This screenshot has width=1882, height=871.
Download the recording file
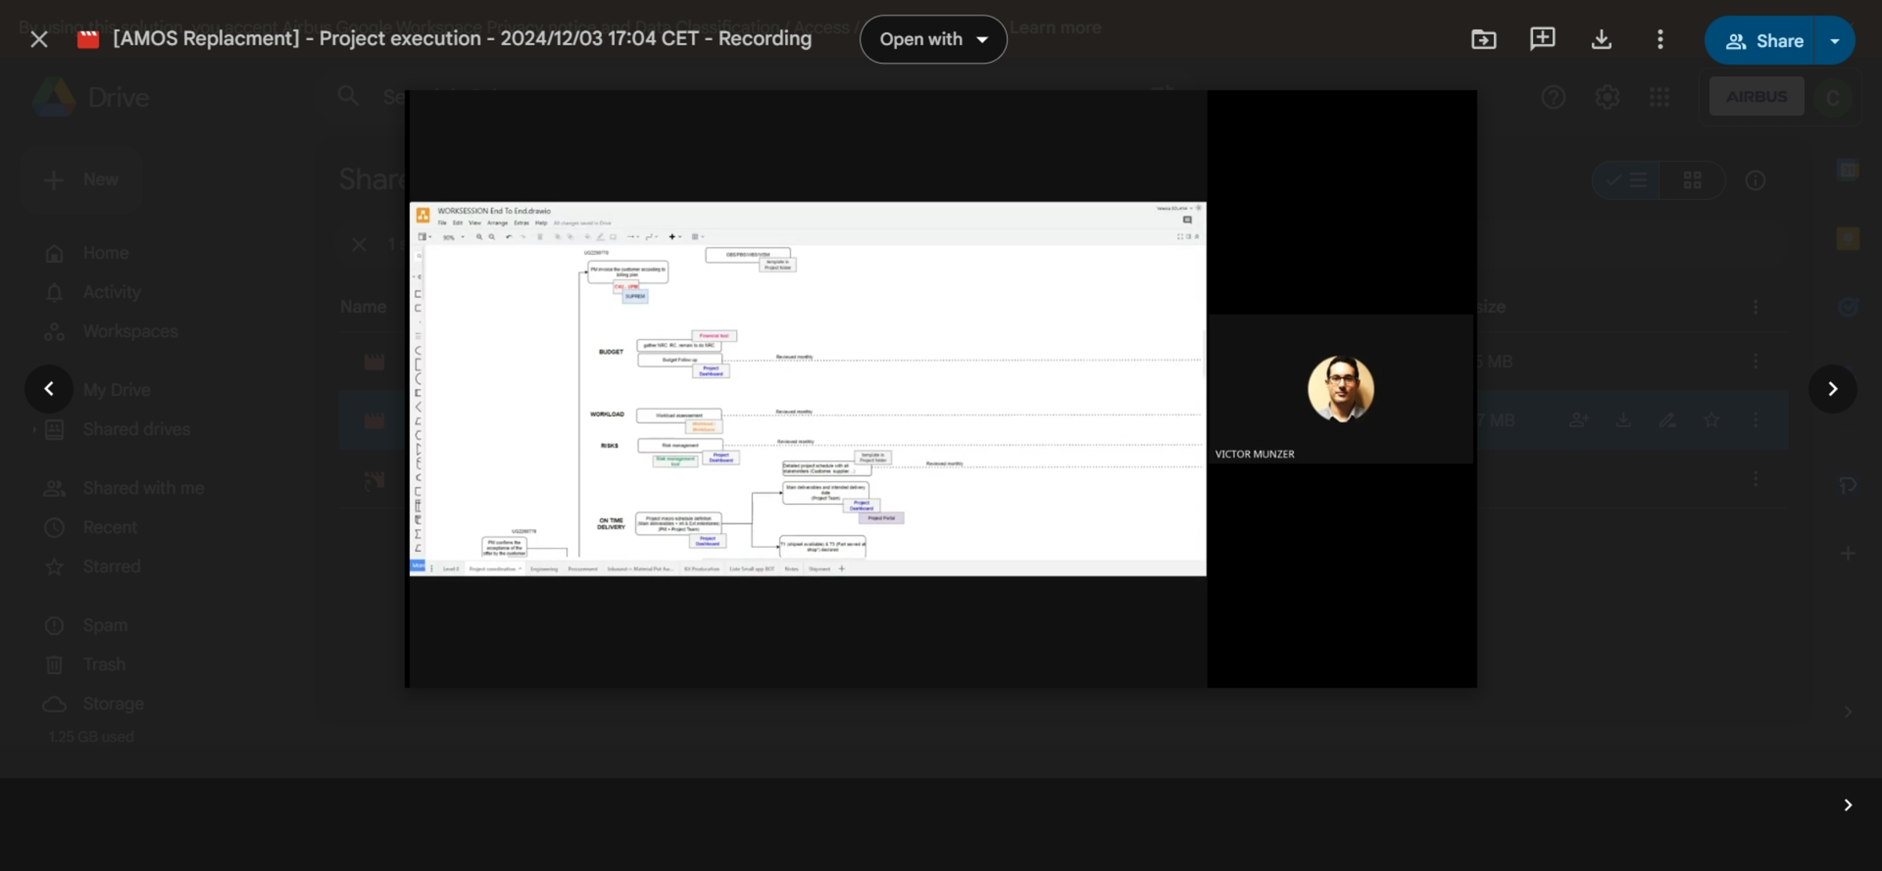[x=1601, y=39]
